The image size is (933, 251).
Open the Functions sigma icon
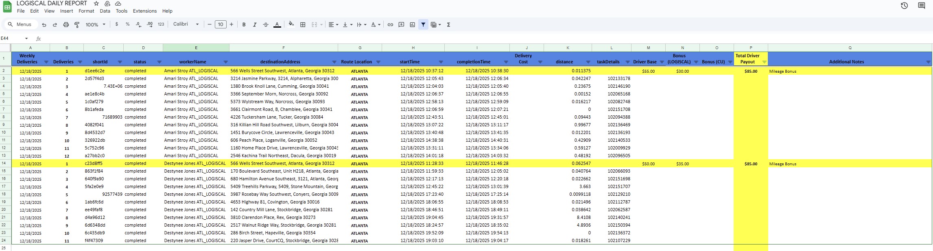448,25
